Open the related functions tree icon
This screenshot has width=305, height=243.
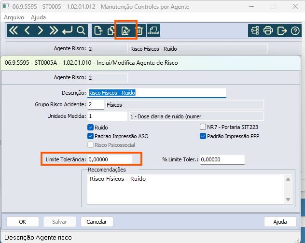(x=255, y=30)
